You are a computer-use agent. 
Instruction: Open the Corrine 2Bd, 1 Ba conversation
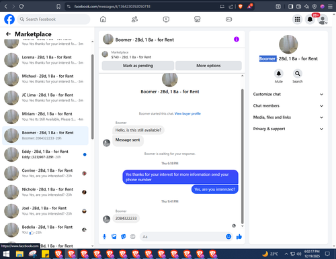point(45,173)
